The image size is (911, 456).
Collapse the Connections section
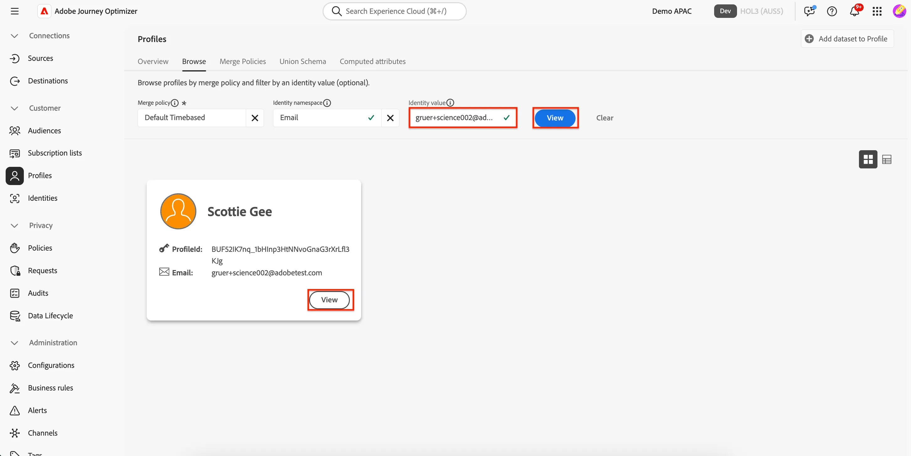(14, 36)
